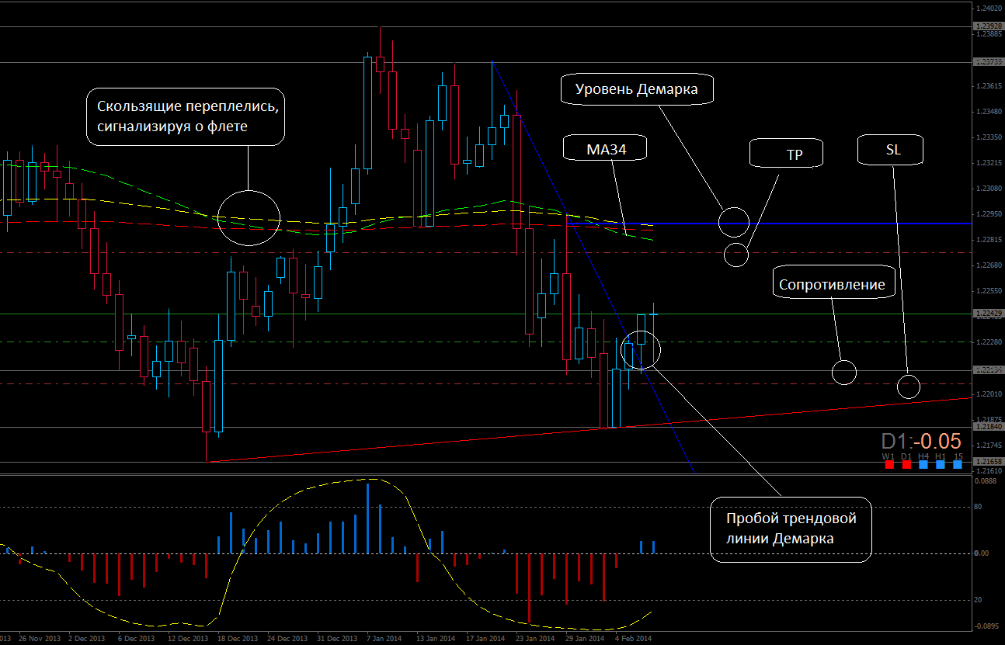
Task: Click the blue 15 timeframe indicator square
Action: 958,464
